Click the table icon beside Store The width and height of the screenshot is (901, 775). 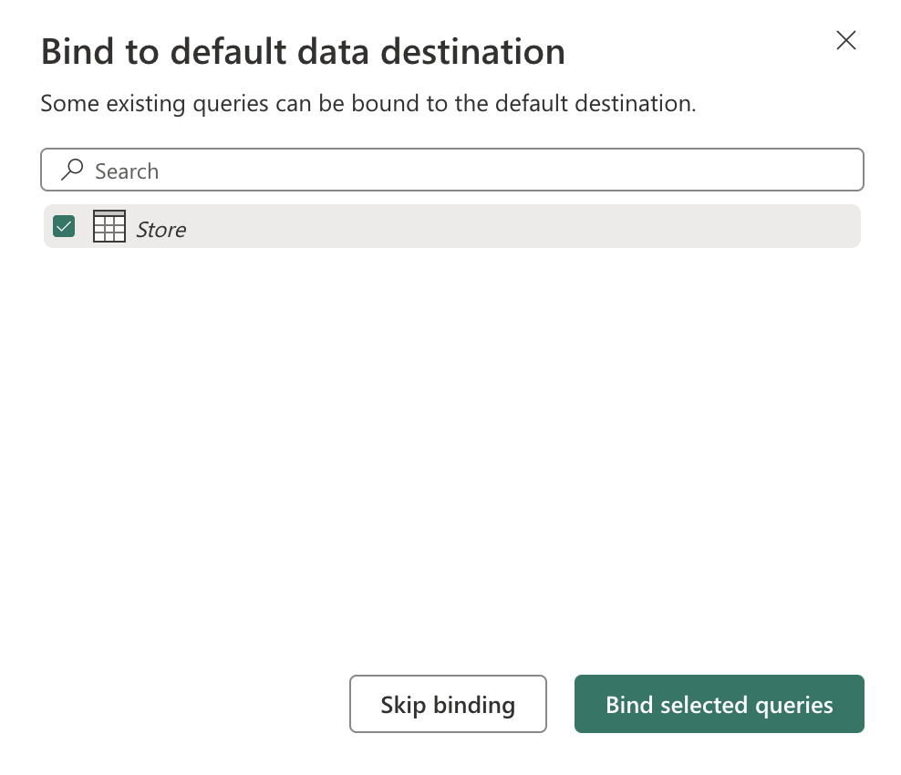[109, 226]
